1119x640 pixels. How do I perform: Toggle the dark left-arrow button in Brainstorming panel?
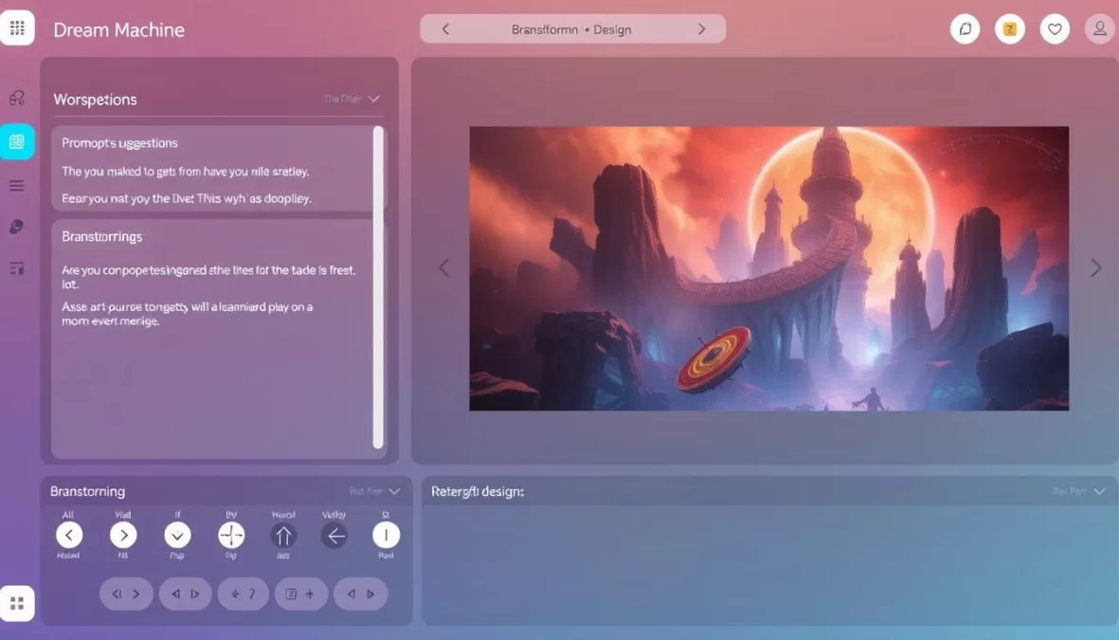(334, 536)
